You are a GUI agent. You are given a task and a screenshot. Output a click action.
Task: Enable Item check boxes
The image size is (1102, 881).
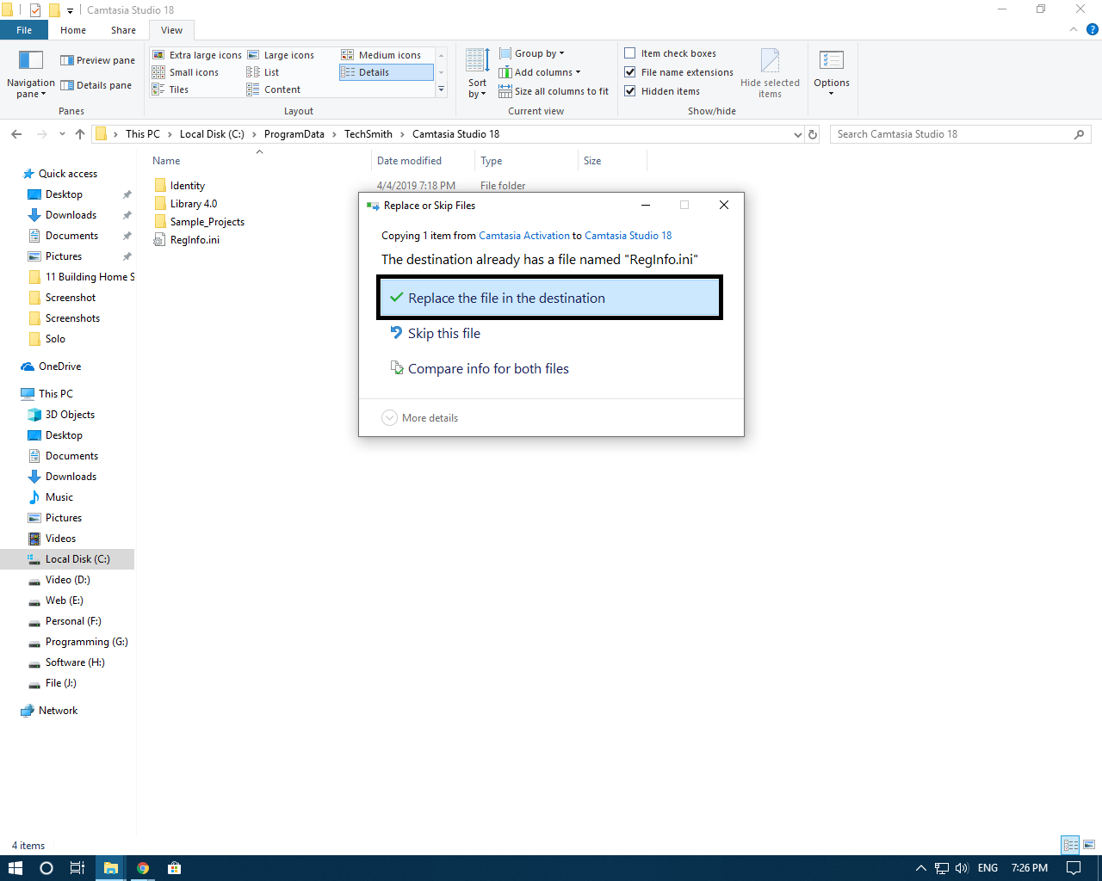pyautogui.click(x=630, y=53)
